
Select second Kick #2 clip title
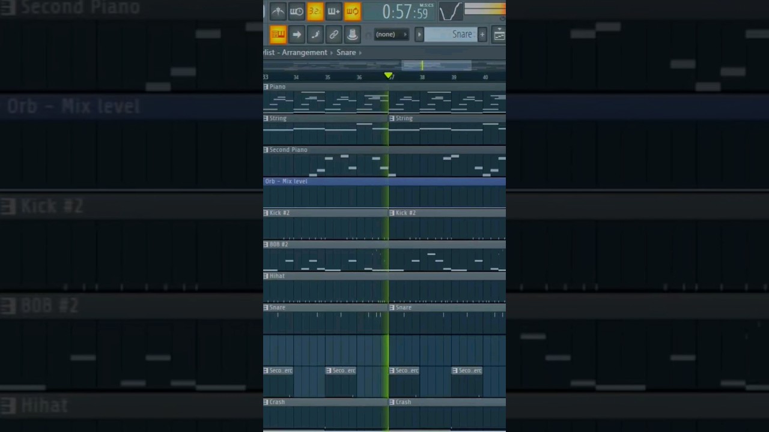coord(406,213)
